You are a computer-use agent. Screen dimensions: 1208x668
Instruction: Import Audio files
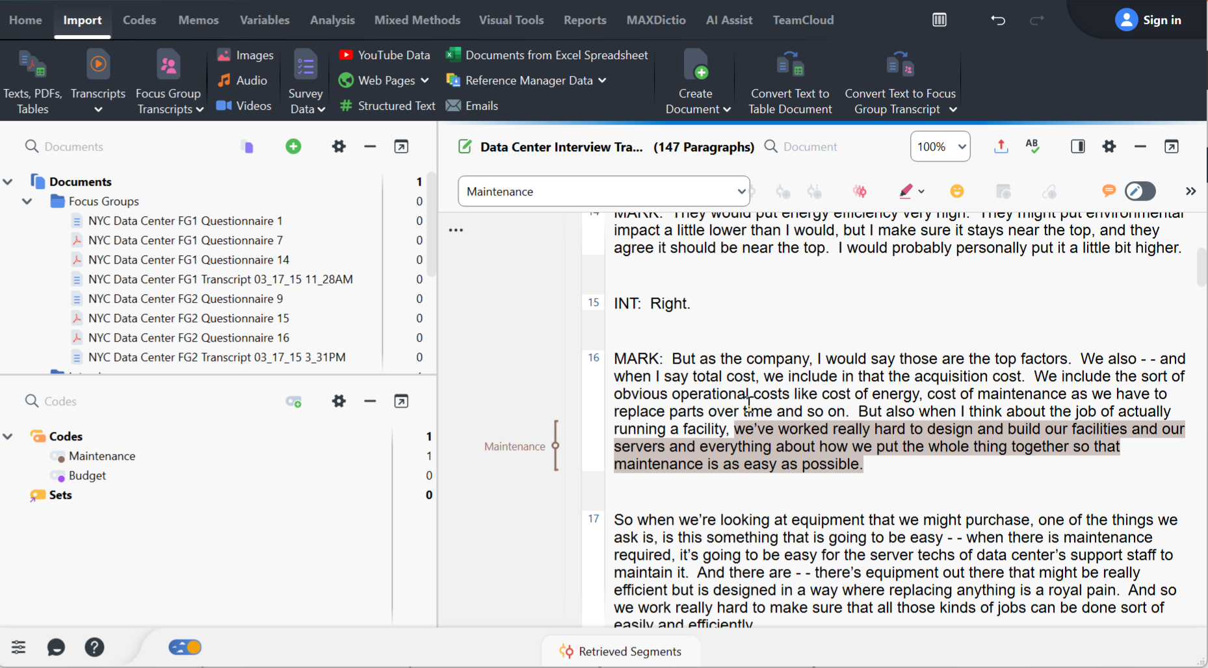click(x=242, y=80)
